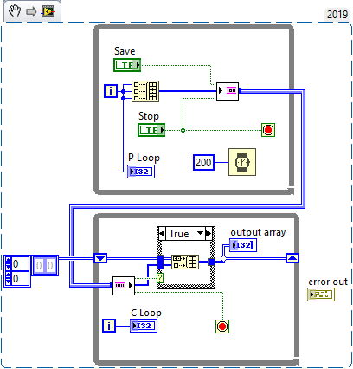Select Build Array node inside True case
Screen dimensions: 353x369
pyautogui.click(x=185, y=262)
